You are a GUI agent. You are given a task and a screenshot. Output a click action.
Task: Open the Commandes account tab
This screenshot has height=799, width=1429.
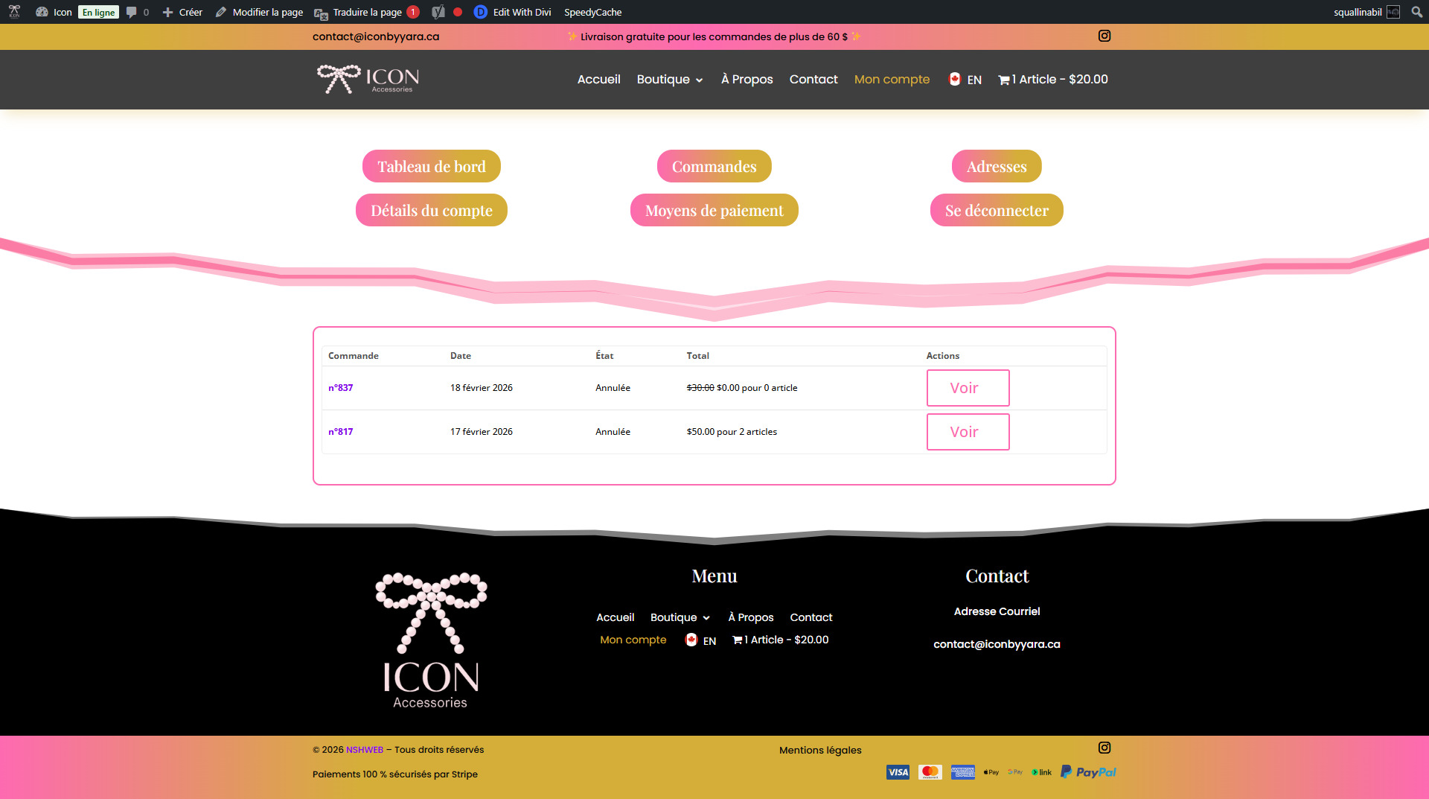click(x=714, y=166)
